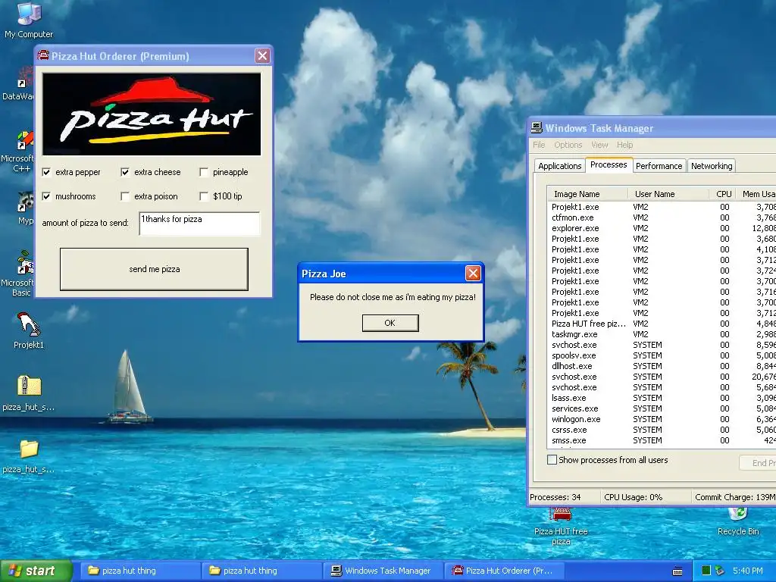
Task: Uncheck the extra pepper checkbox
Action: click(46, 172)
